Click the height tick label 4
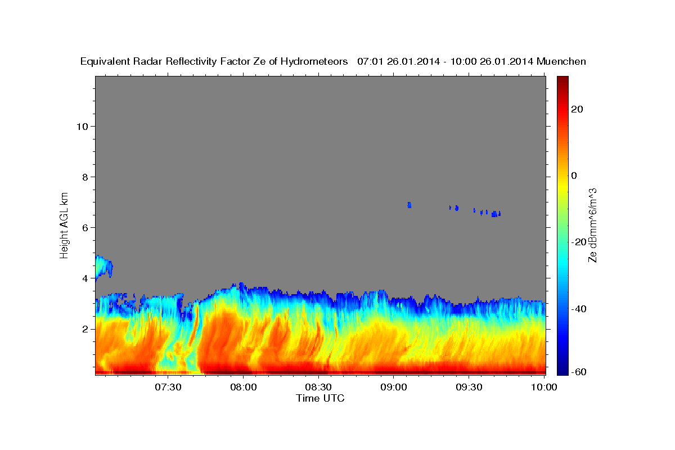 click(84, 278)
